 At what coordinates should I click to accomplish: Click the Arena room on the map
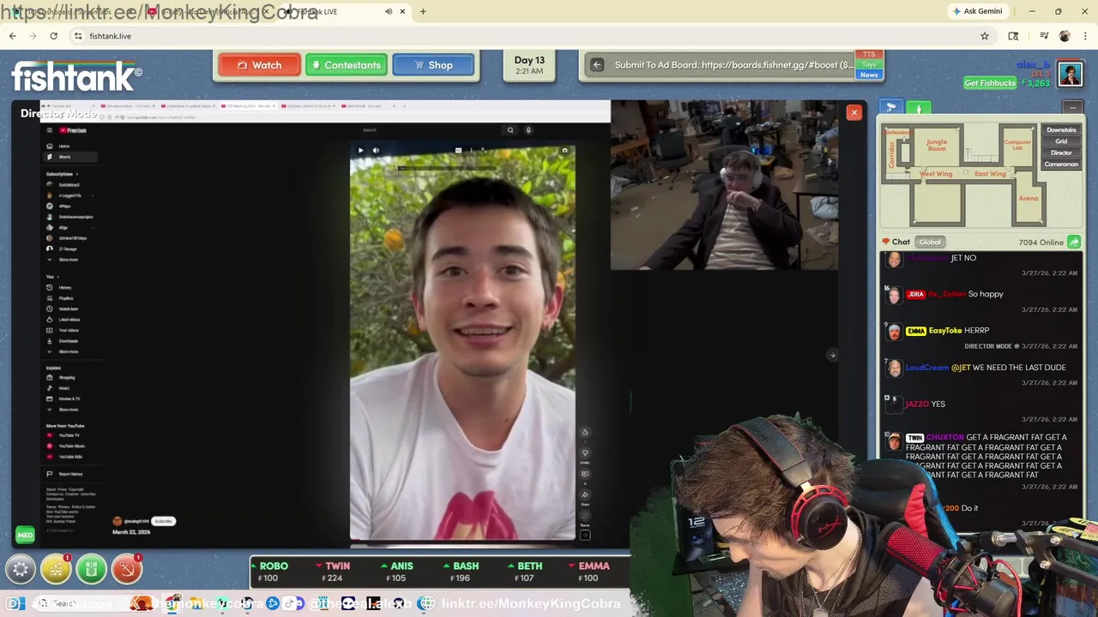[x=1028, y=198]
